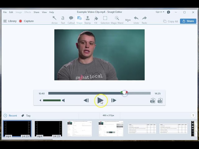Viewport: 199px width, 149px height.
Task: Click Copy All button
Action: tap(171, 21)
